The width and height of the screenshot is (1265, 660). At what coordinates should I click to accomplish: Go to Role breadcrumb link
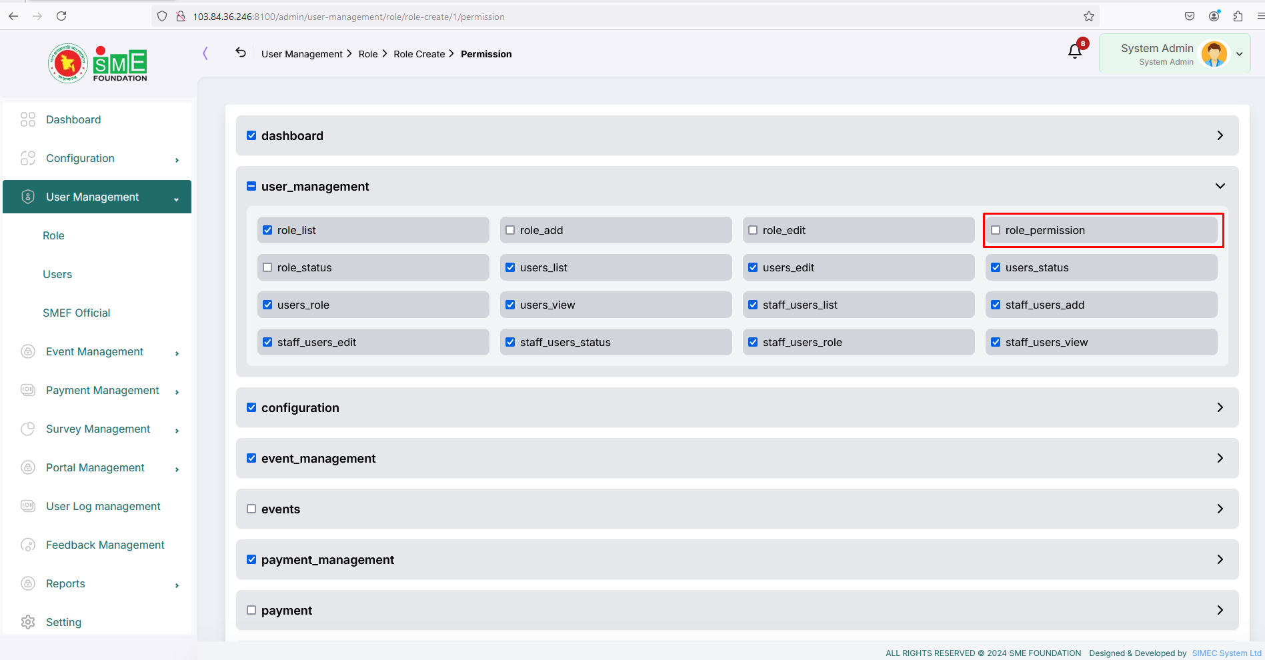coord(368,54)
